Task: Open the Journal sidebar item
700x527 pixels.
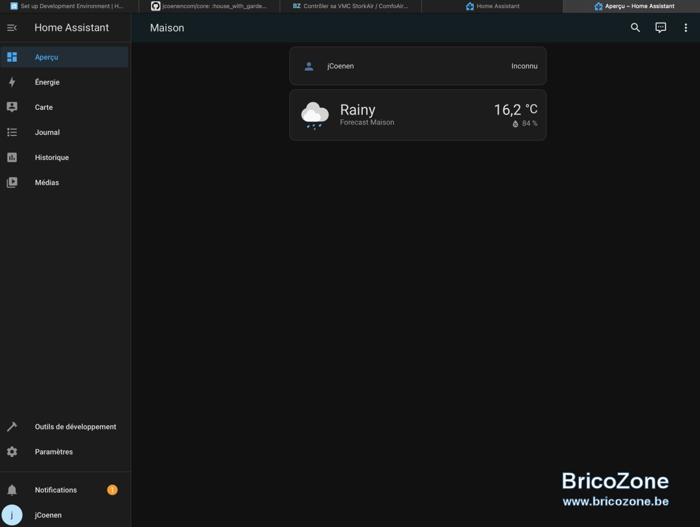Action: 64,132
